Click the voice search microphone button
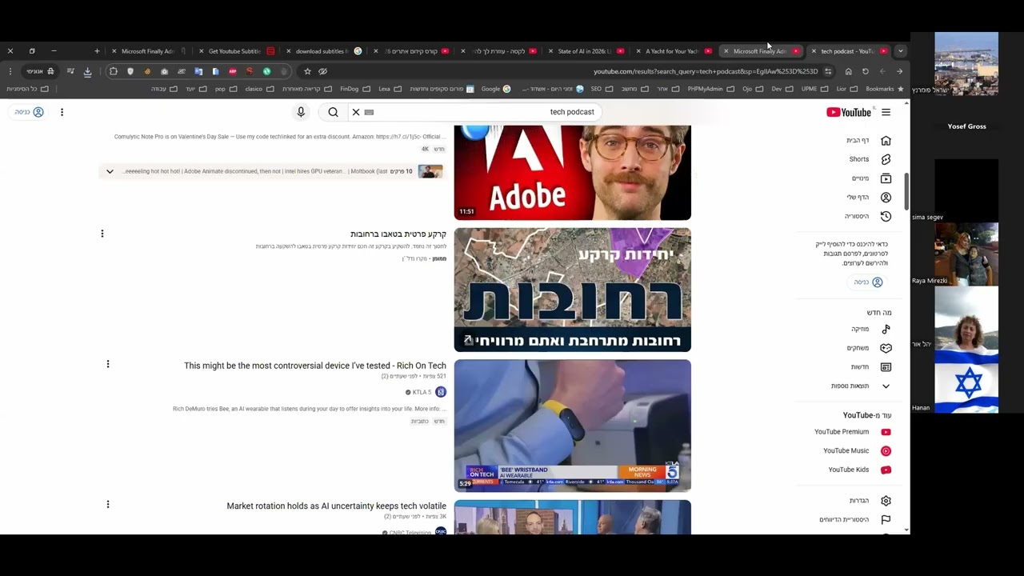This screenshot has width=1024, height=576. click(x=301, y=112)
